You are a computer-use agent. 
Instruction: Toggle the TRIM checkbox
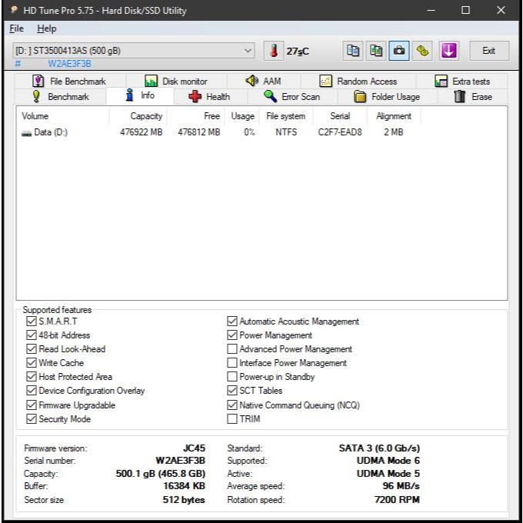232,419
